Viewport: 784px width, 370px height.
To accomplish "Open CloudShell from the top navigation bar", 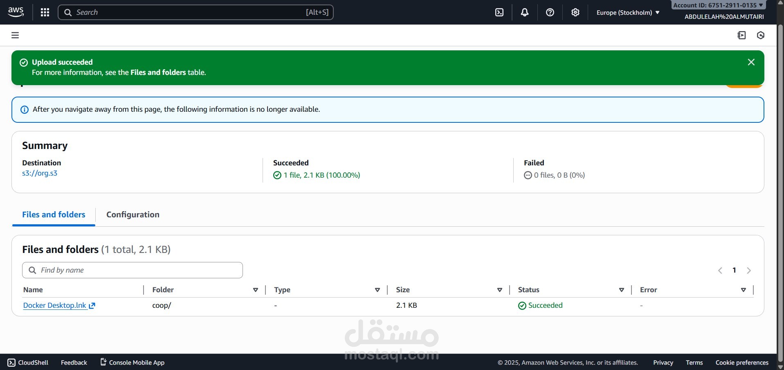I will [499, 12].
